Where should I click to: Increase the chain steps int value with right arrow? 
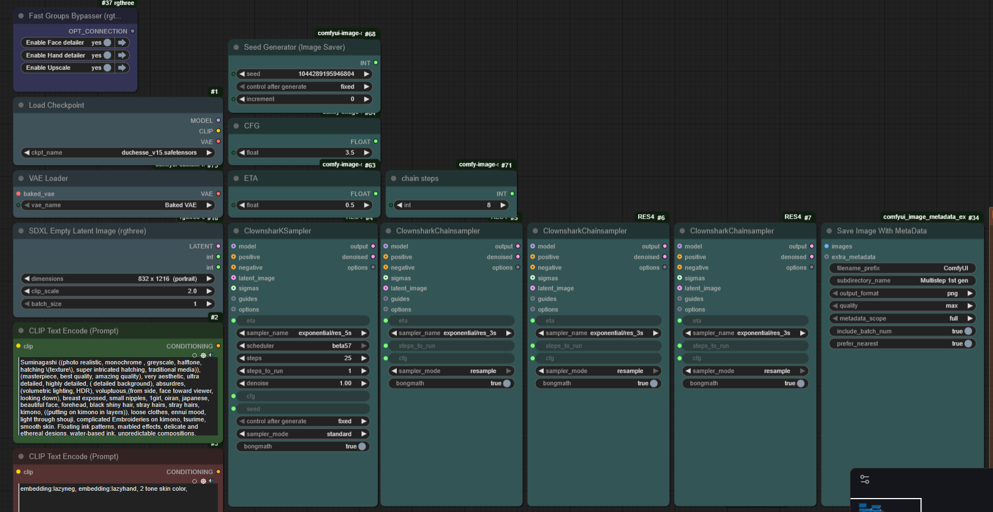click(503, 205)
